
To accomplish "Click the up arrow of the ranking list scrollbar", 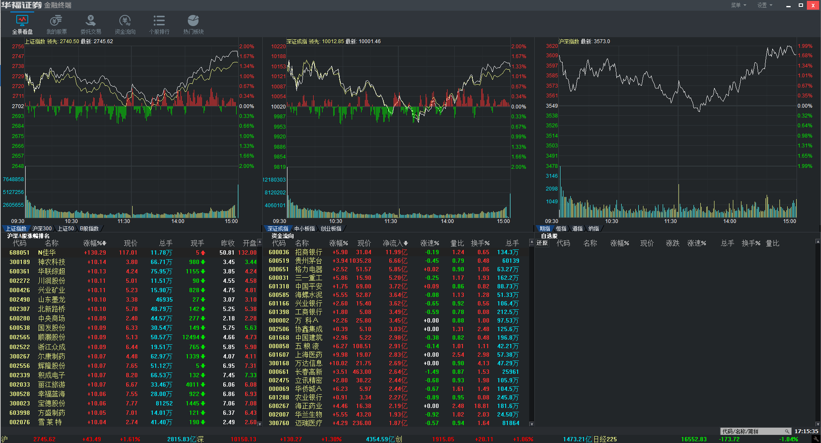I will (259, 242).
